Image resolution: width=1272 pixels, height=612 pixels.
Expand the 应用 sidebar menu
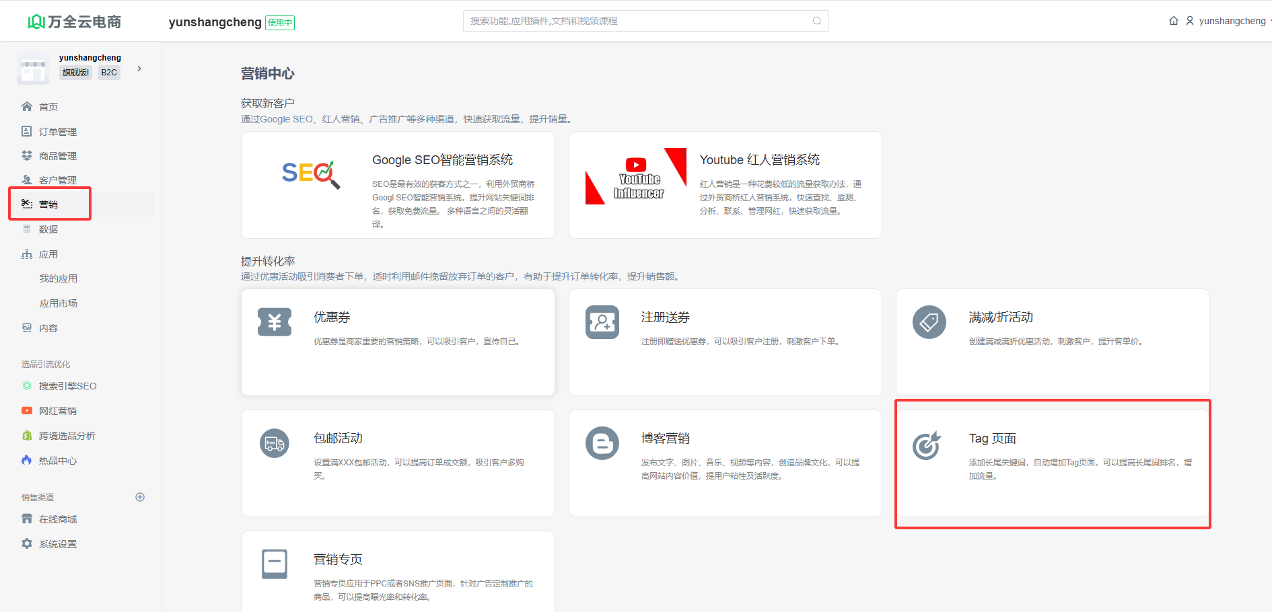[48, 254]
